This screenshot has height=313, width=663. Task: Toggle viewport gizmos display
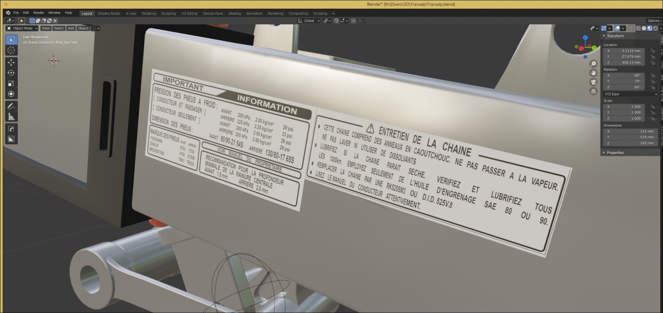click(604, 28)
